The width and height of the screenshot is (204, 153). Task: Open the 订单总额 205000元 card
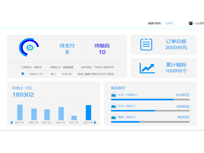164,45
